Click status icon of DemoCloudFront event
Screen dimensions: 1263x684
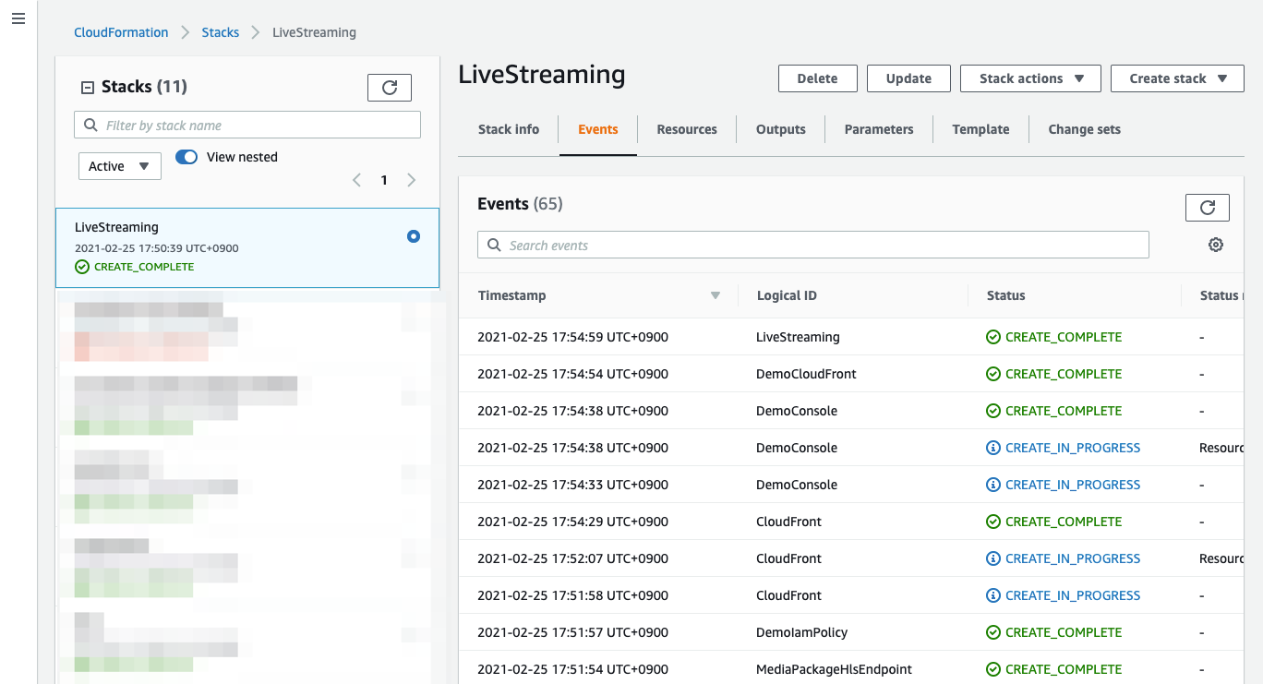click(993, 374)
